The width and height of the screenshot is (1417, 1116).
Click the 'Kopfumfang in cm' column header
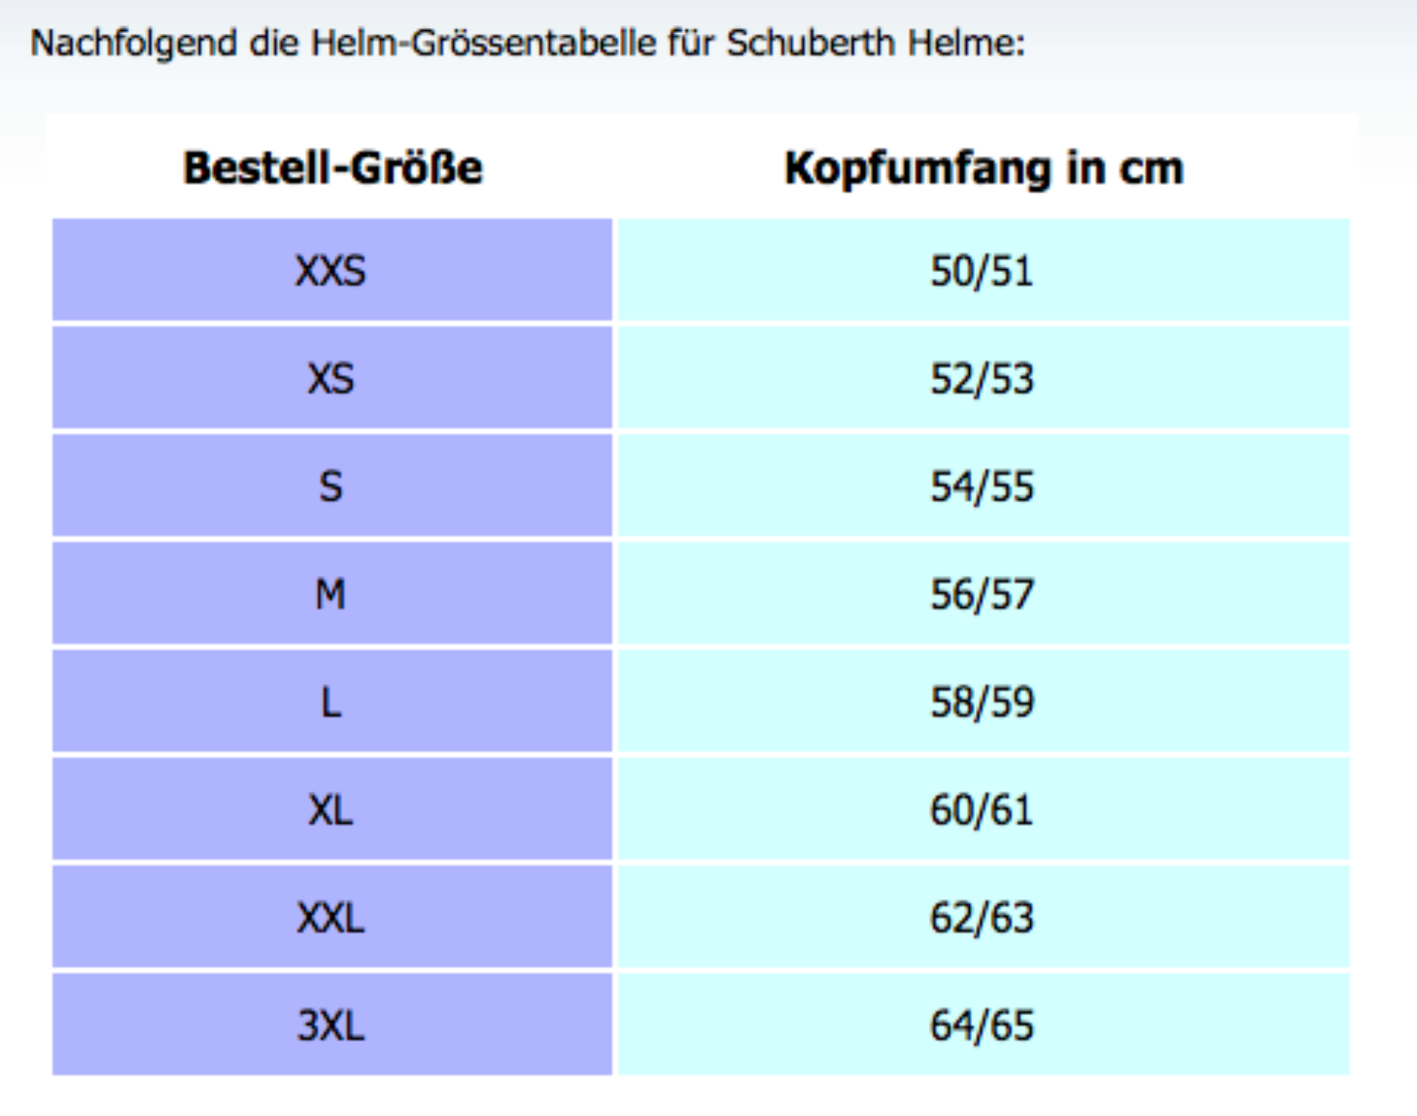coord(984,168)
